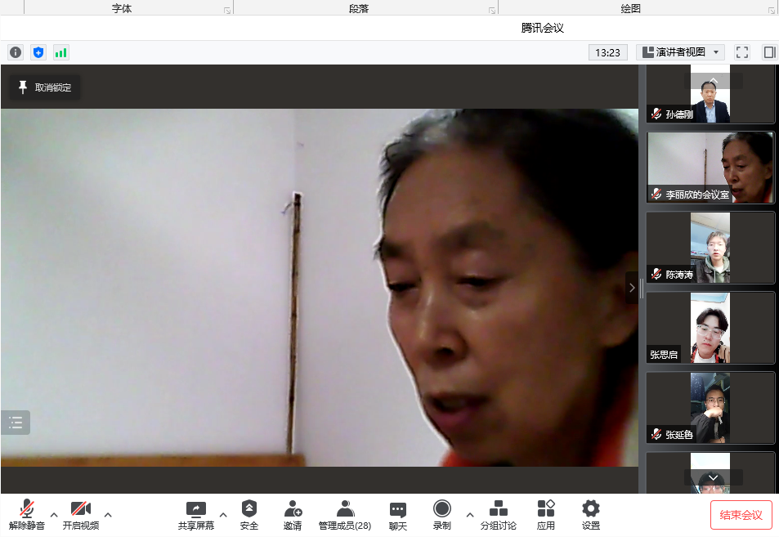Start recording with 录制 button

pos(442,515)
